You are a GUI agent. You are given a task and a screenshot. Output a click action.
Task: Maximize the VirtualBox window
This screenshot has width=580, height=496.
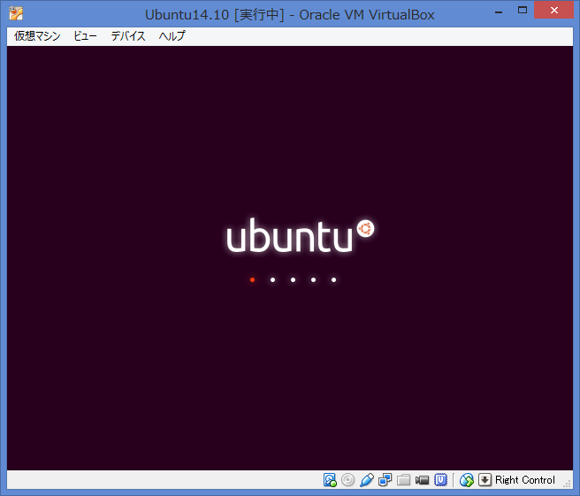523,11
